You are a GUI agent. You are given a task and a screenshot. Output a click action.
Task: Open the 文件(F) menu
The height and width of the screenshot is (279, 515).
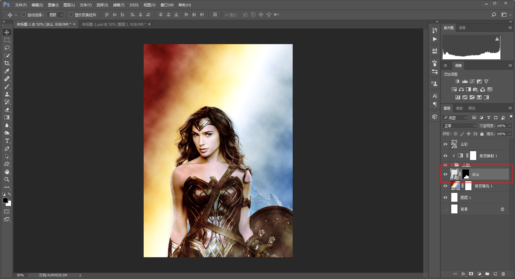(x=21, y=5)
